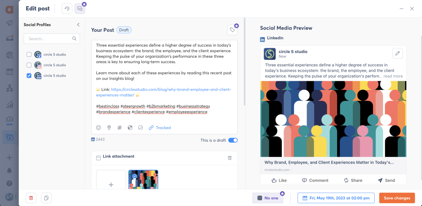Open the media library icon in sidebar
The height and width of the screenshot is (206, 422).
tap(9, 137)
